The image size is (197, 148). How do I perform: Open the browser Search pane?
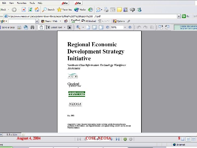point(48,10)
